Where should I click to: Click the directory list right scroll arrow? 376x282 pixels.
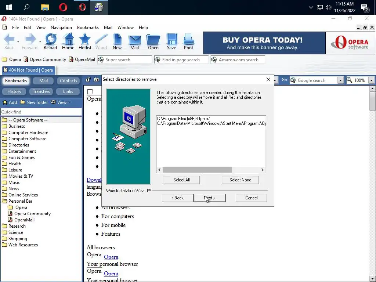(262, 170)
